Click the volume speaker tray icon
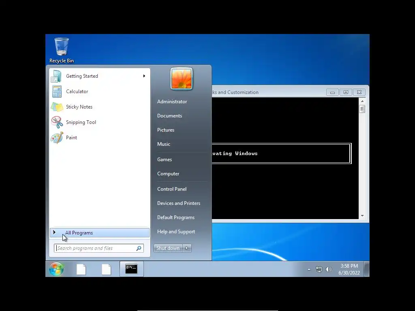 click(x=328, y=269)
